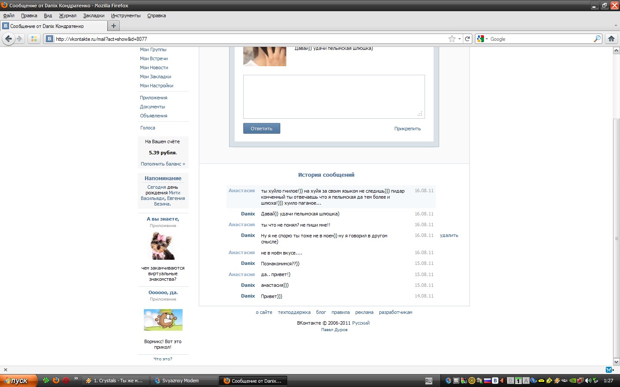Click the VK site favicon in the address bar
620x387 pixels.
50,39
